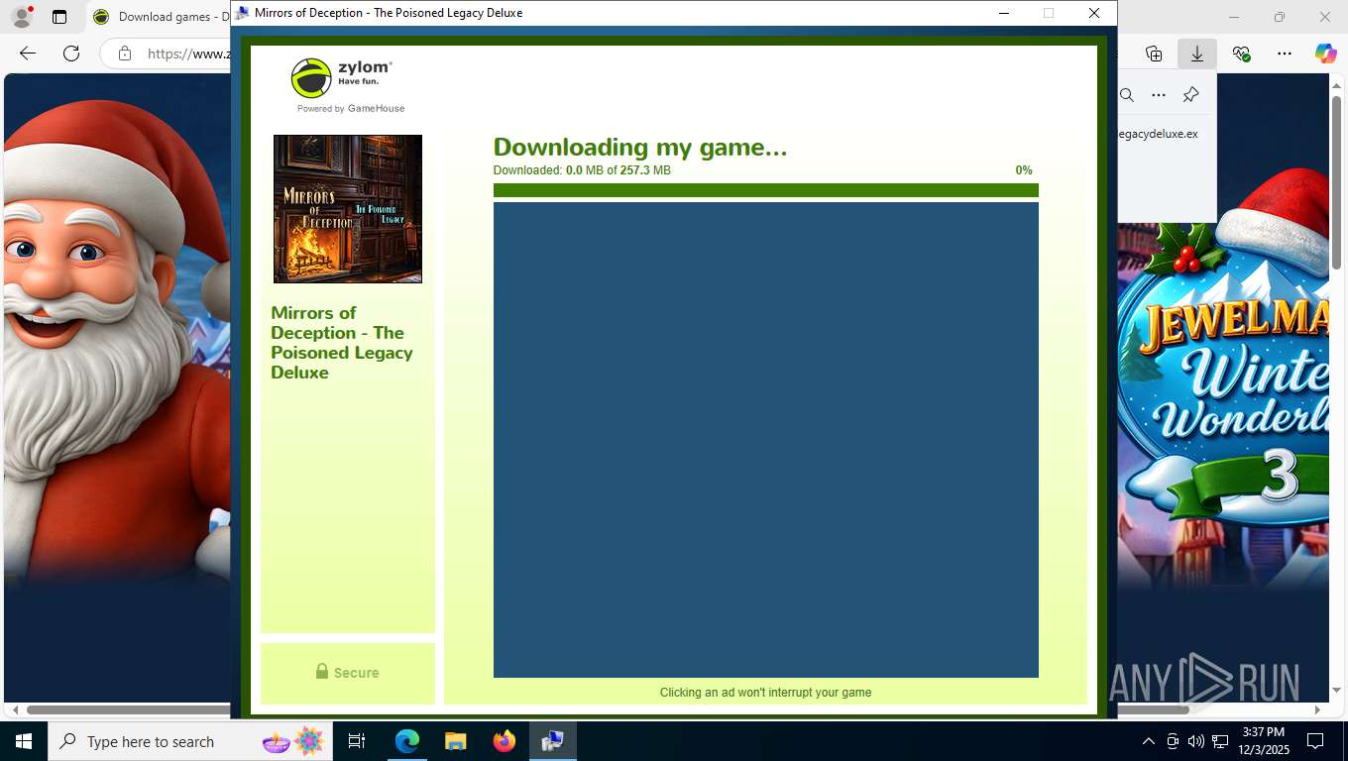
Task: Click the site lock icon in address bar
Action: pos(124,54)
